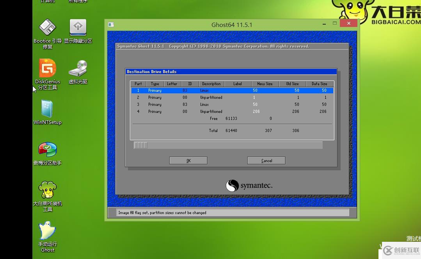
Task: Launch the Dabaicai PE install tool icon
Action: tap(47, 191)
